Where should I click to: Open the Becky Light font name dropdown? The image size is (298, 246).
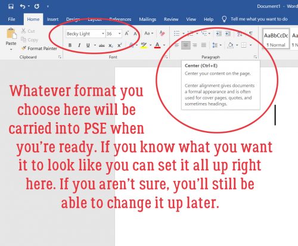coord(103,33)
